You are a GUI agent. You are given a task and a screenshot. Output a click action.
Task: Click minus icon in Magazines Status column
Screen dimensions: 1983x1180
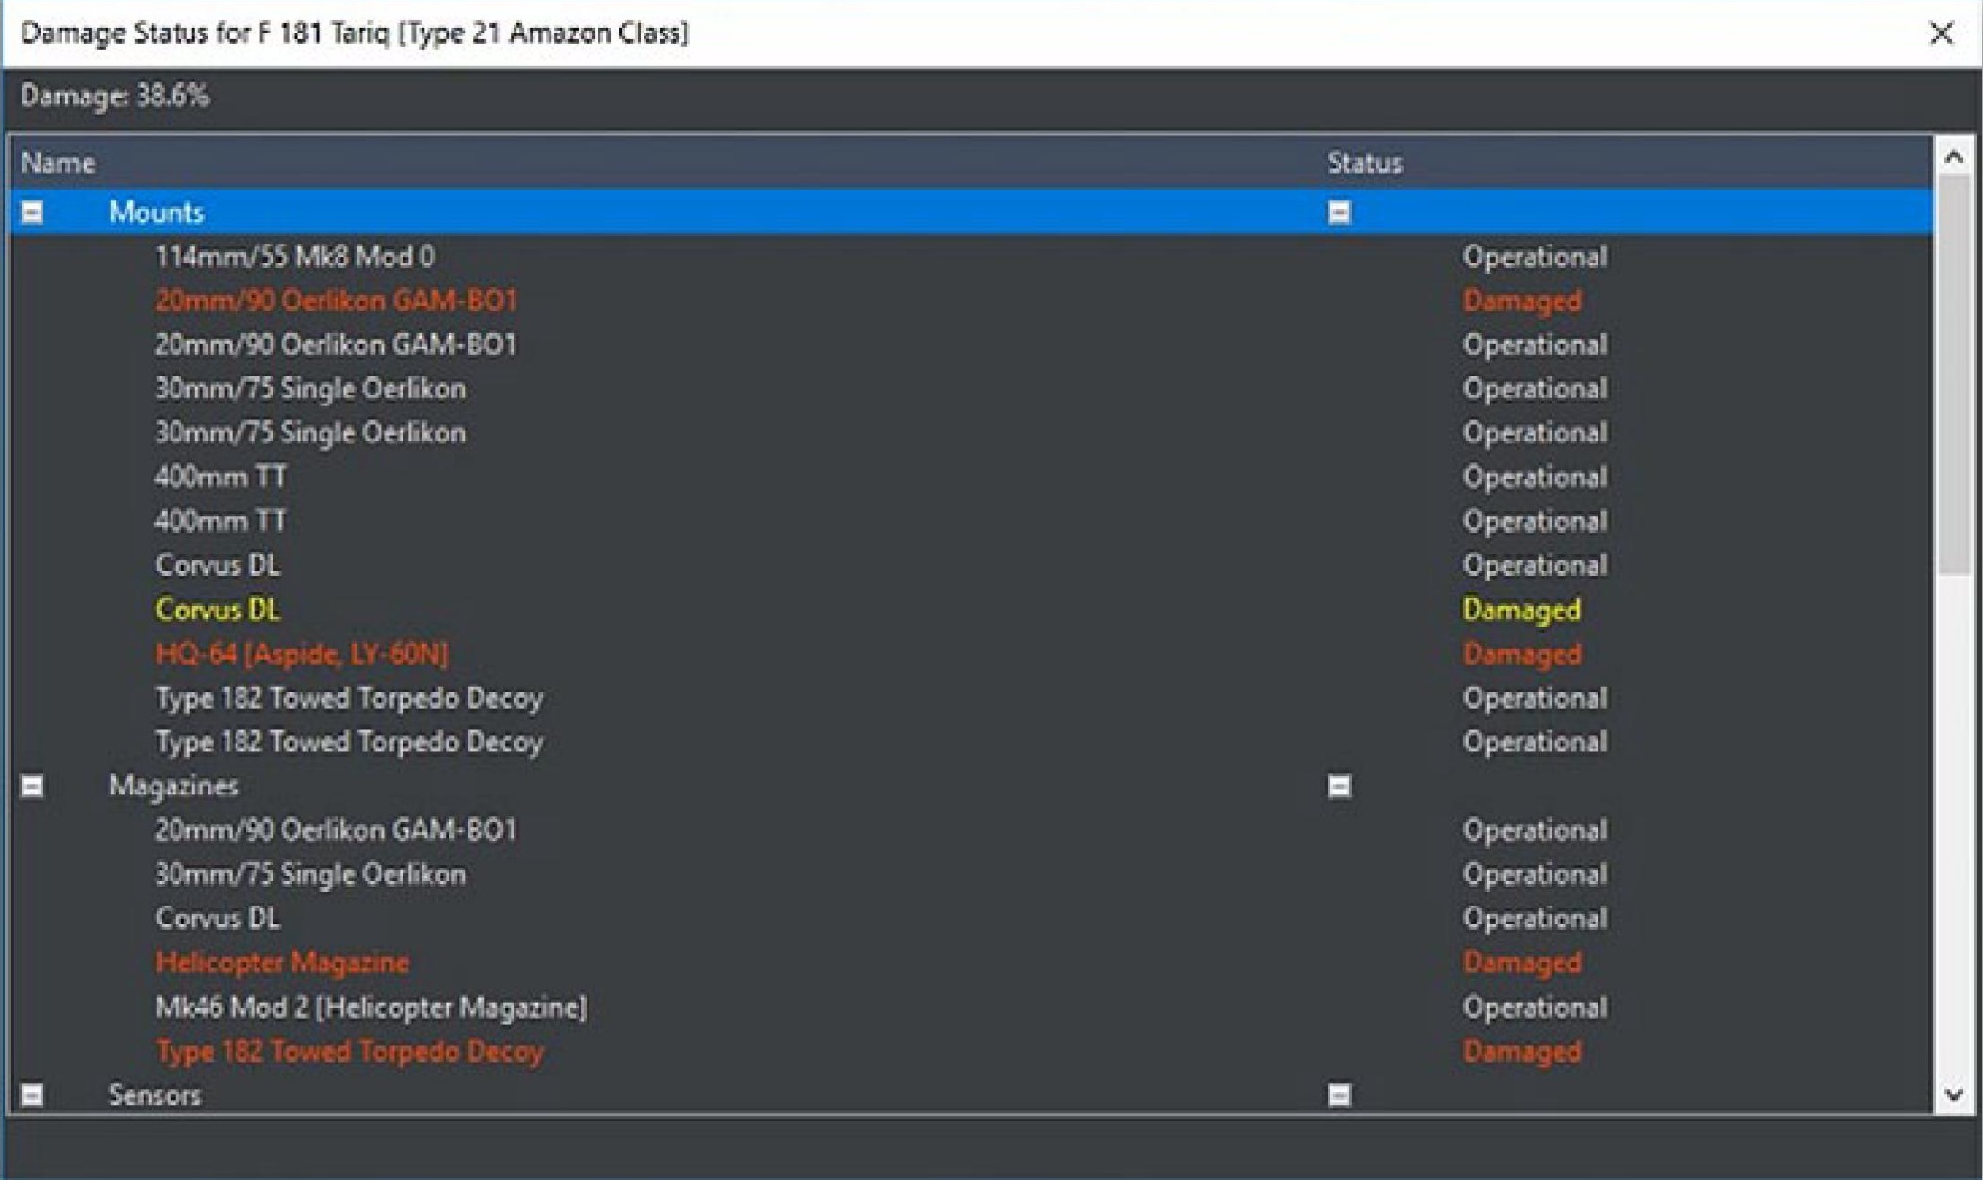(1339, 786)
